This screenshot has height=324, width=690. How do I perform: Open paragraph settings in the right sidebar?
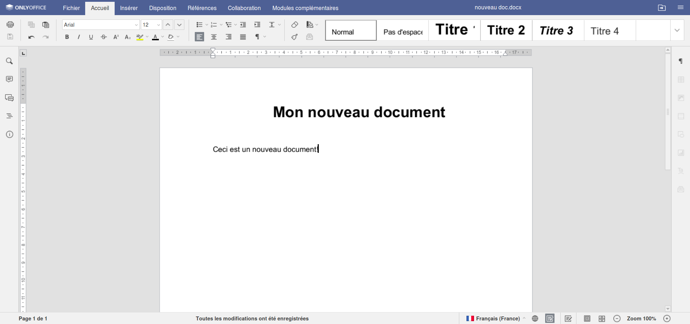click(681, 61)
